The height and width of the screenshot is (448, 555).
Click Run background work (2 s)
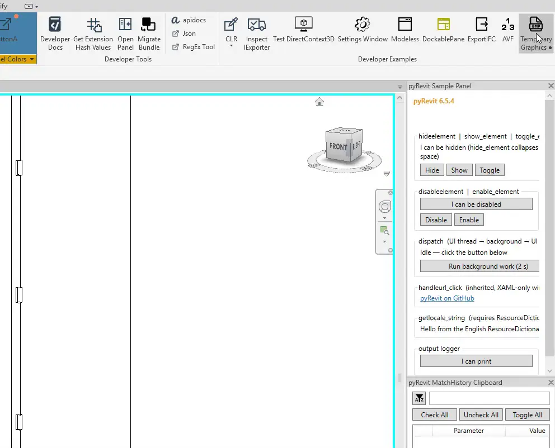pyautogui.click(x=479, y=266)
